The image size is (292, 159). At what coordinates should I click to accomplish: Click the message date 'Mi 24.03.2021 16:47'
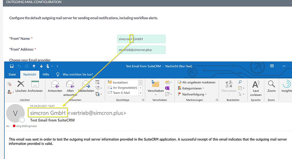pyautogui.click(x=42, y=106)
